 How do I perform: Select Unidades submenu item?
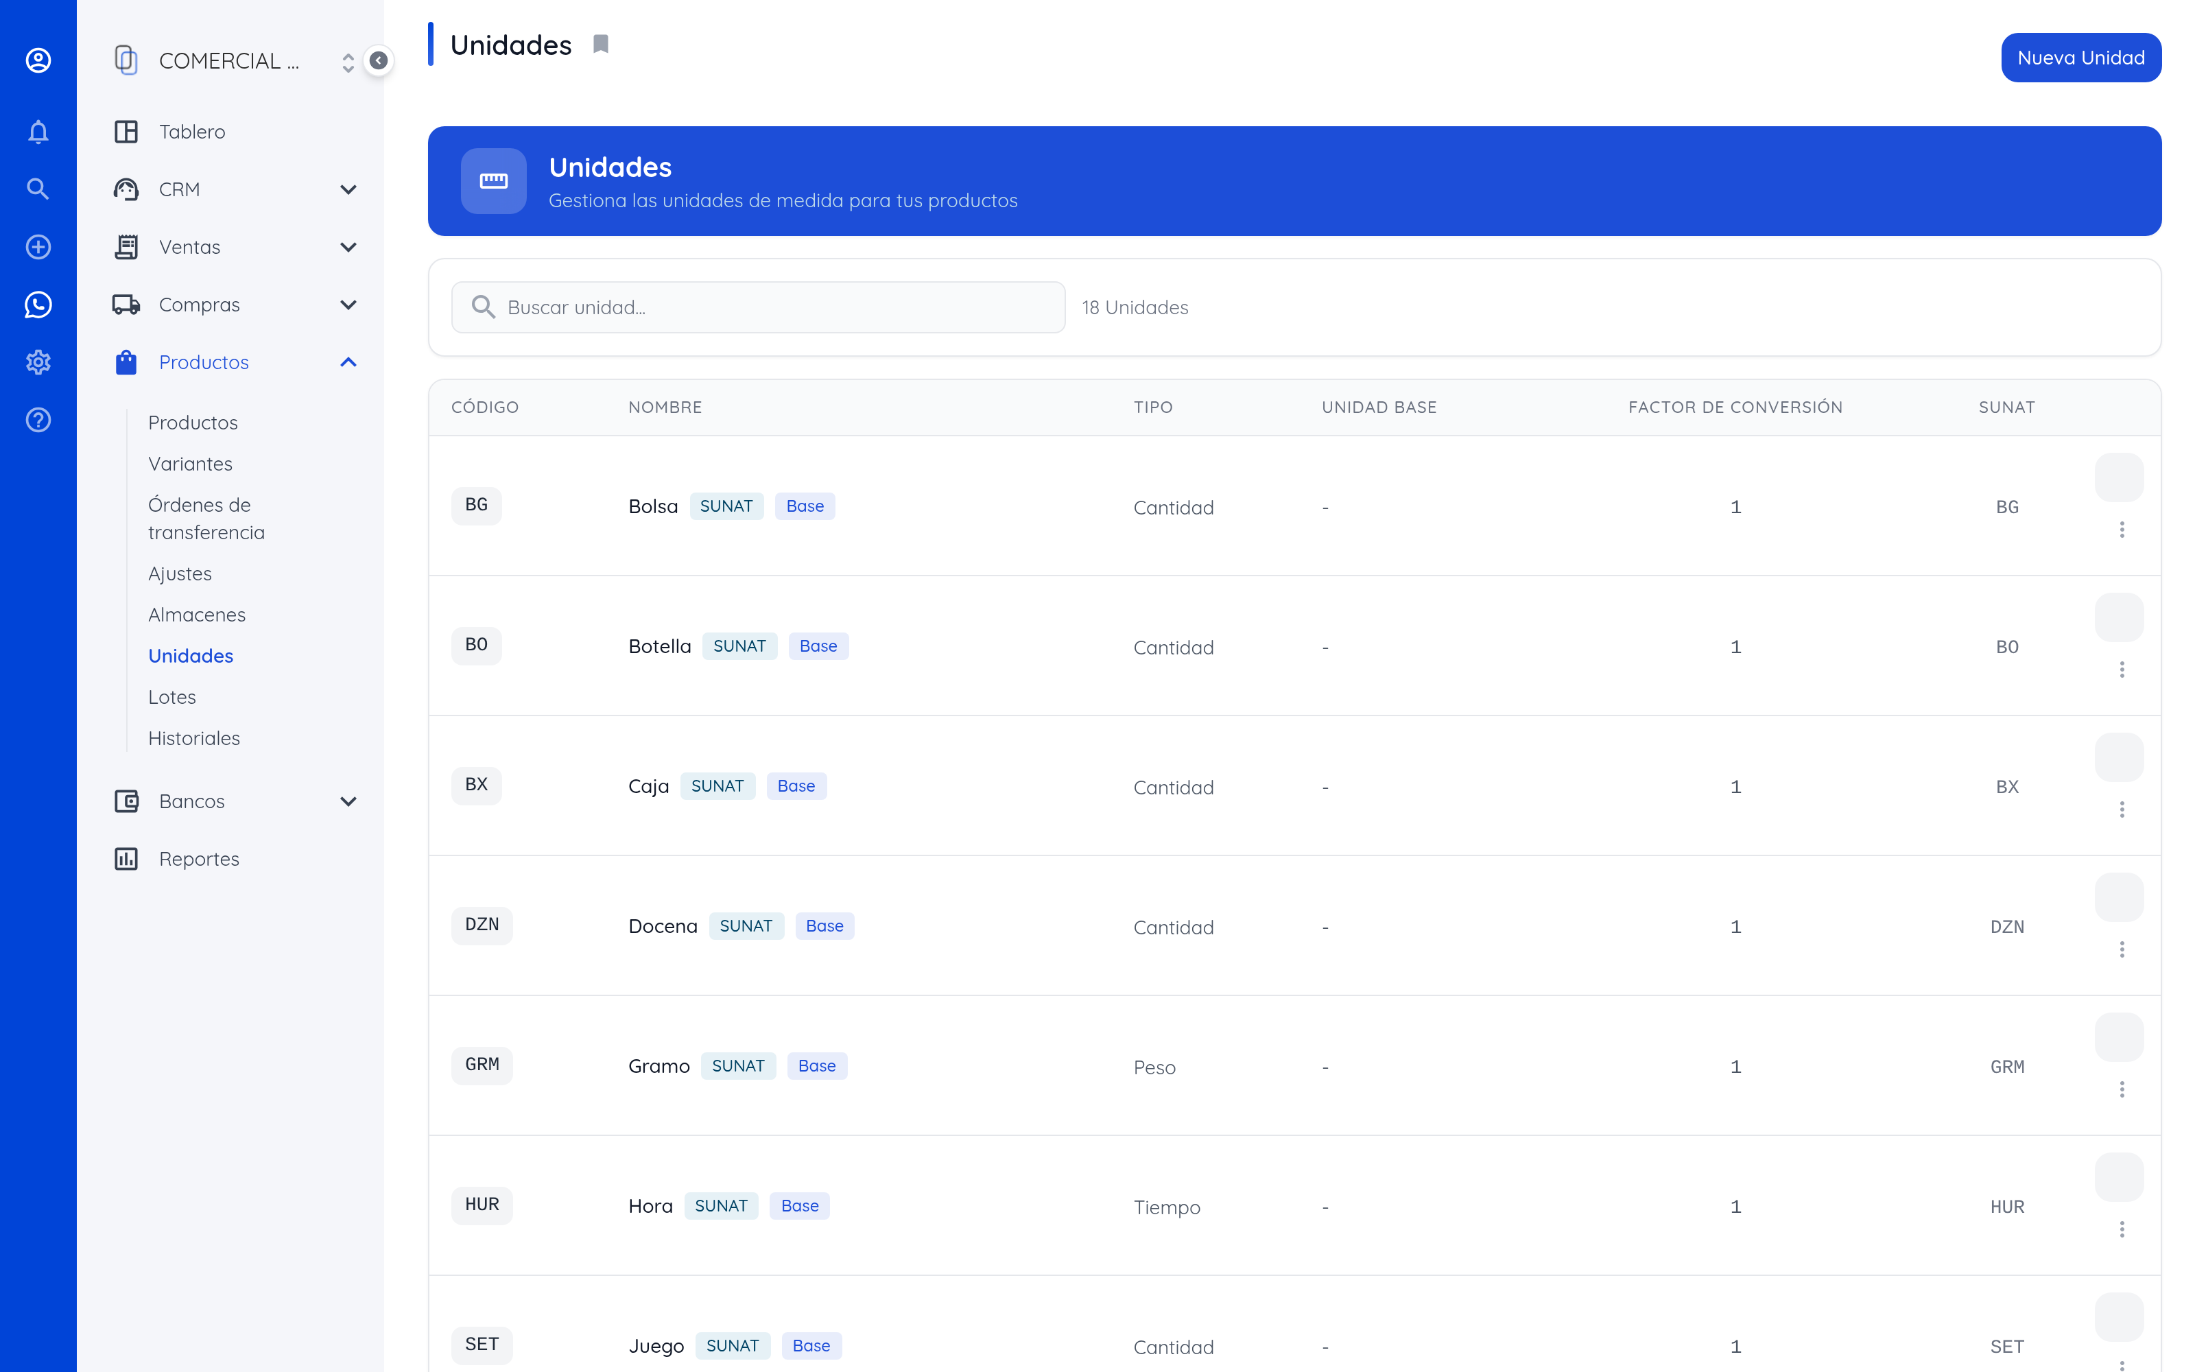pyautogui.click(x=191, y=656)
